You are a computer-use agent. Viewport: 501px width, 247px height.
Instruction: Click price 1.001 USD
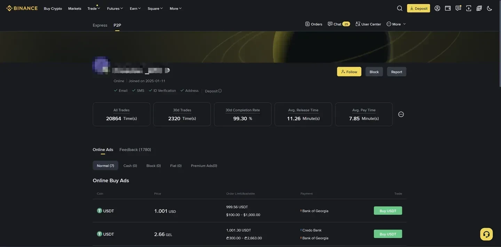point(165,211)
